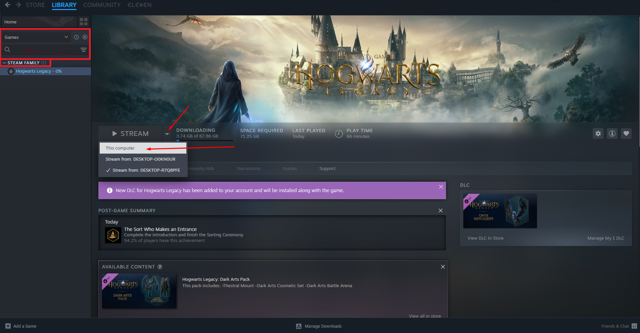Toggle the stream source dropdown arrow
This screenshot has width=640, height=333.
pos(167,134)
